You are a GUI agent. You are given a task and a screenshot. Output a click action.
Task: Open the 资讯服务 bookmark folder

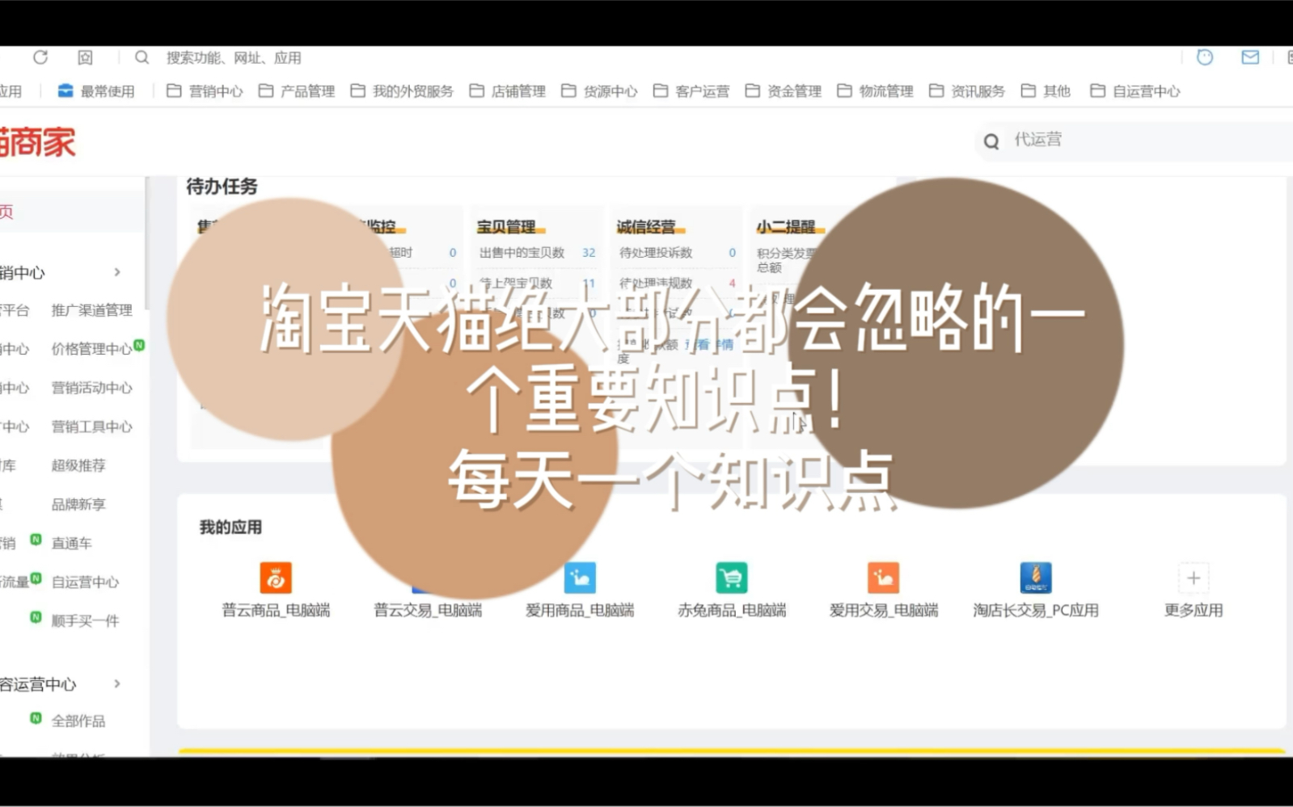click(x=967, y=91)
